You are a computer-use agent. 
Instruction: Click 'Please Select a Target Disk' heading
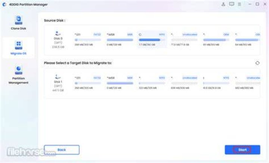click(78, 63)
